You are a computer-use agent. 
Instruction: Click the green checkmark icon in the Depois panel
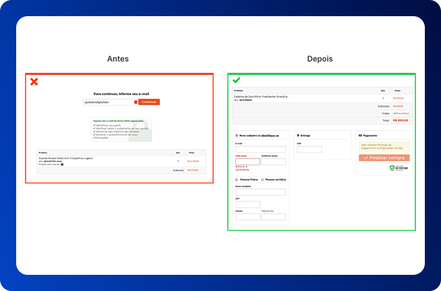(236, 80)
